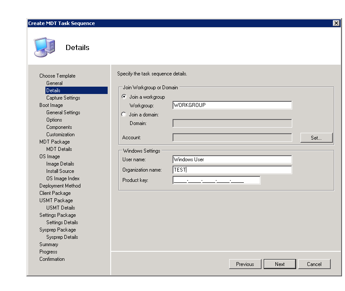
Task: Click the Product key entry field
Action: 216,180
